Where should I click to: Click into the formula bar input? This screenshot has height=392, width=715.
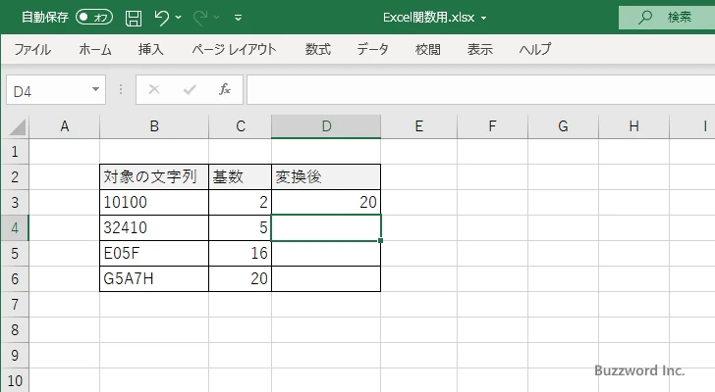[x=480, y=90]
